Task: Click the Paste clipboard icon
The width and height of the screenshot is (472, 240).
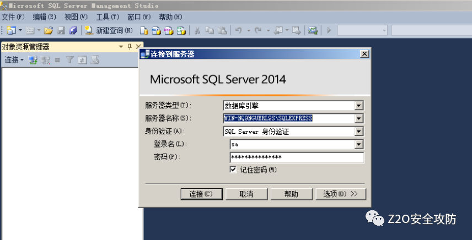Action: point(222,30)
